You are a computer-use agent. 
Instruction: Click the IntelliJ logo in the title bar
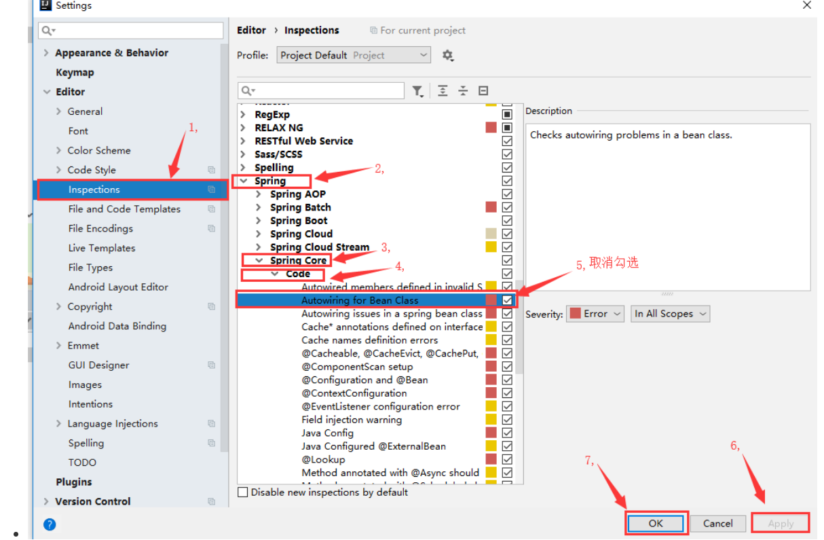point(46,5)
